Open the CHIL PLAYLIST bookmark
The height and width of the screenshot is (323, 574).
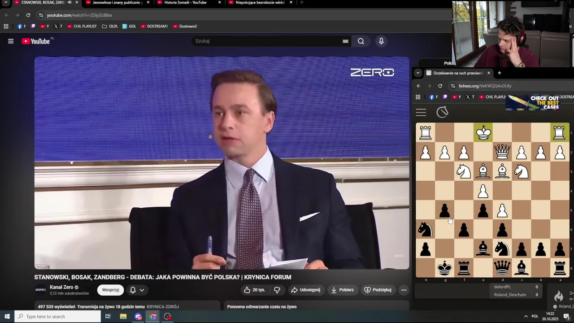82,26
